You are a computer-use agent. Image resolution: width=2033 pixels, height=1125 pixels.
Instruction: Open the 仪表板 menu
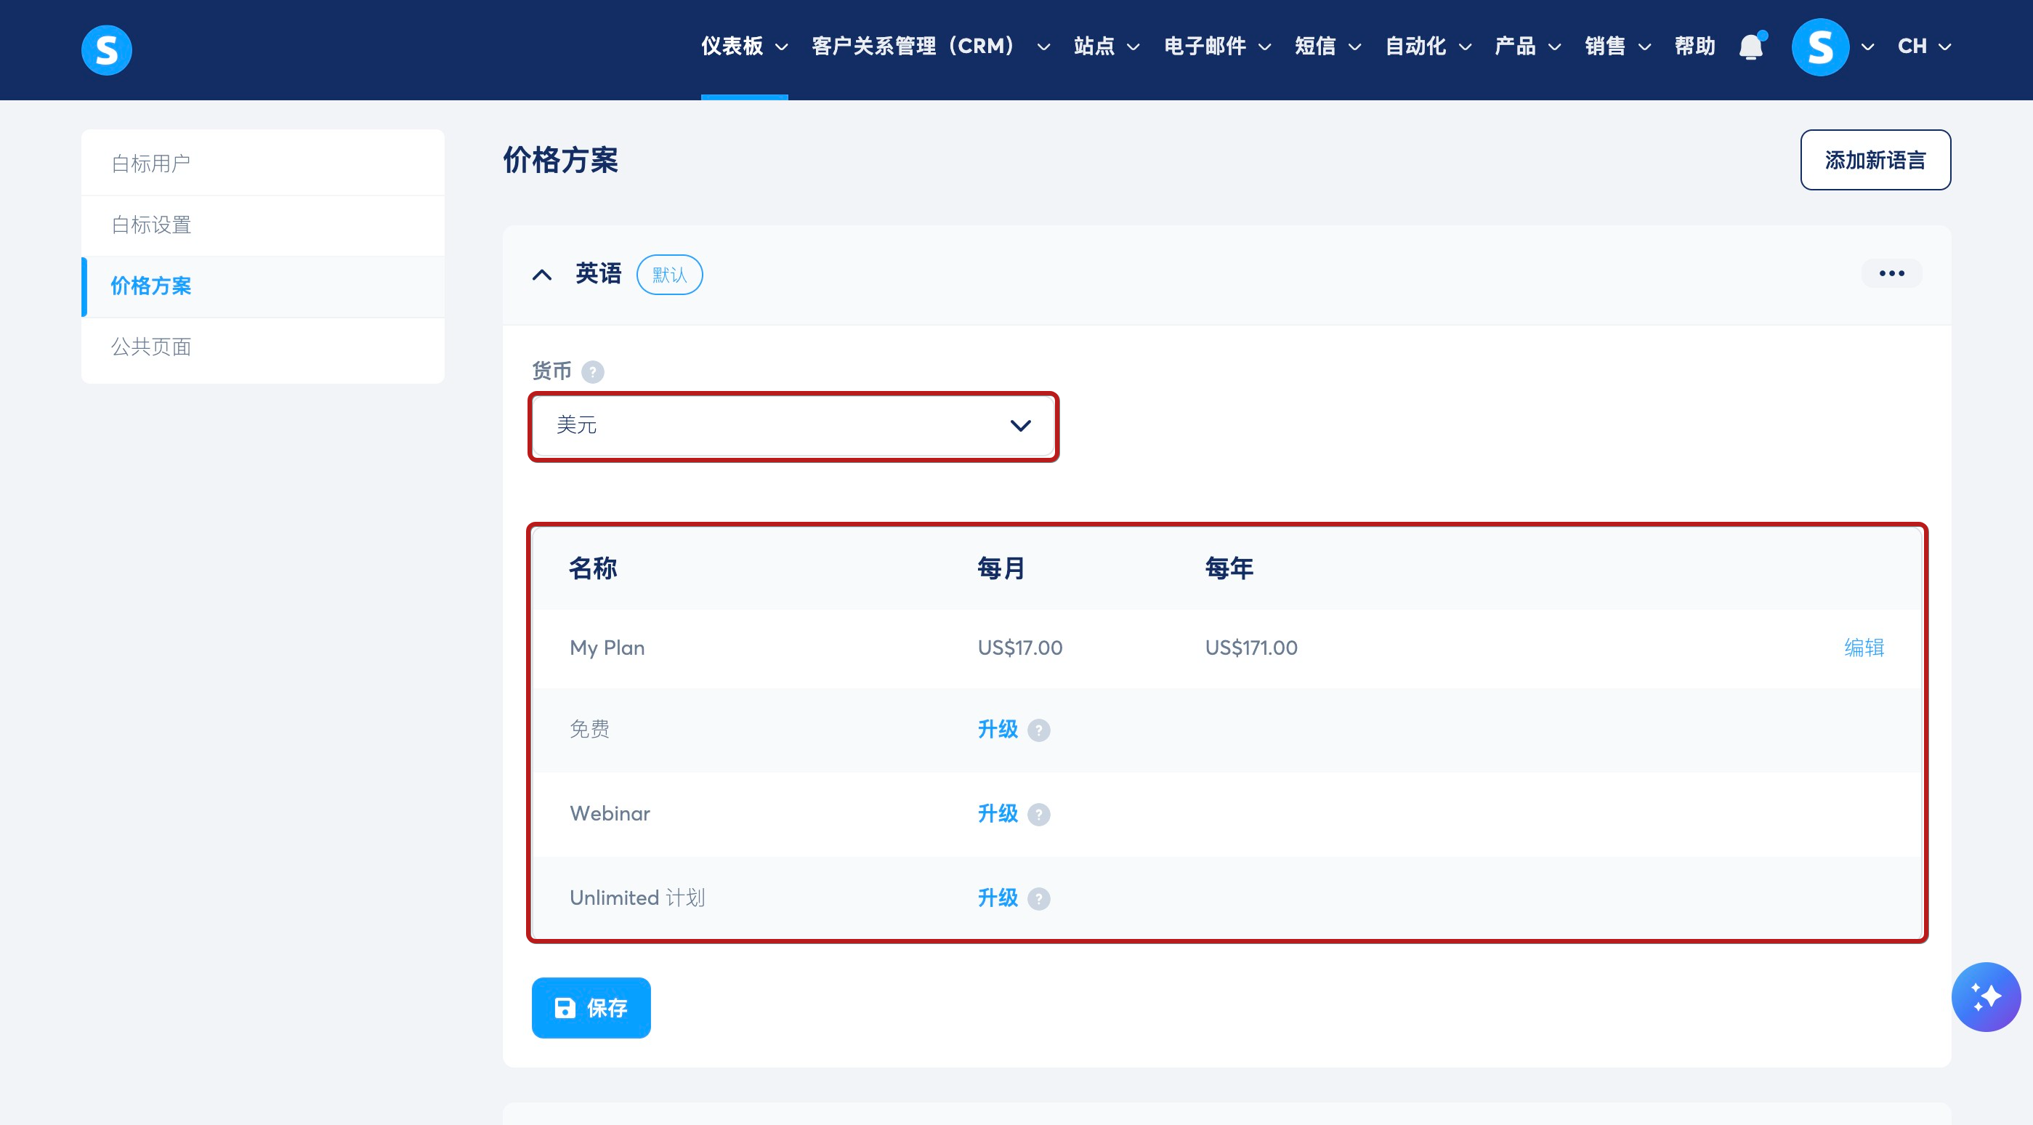tap(743, 47)
